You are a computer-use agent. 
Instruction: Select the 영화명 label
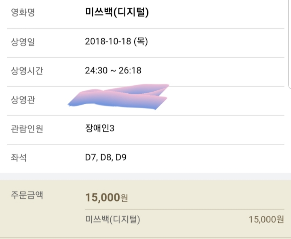click(x=23, y=13)
